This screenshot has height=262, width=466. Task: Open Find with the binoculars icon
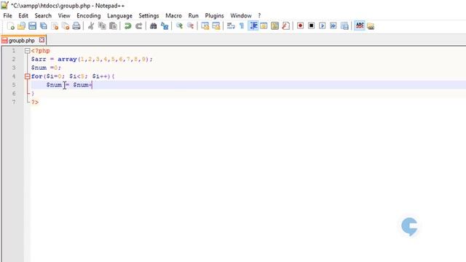154,26
